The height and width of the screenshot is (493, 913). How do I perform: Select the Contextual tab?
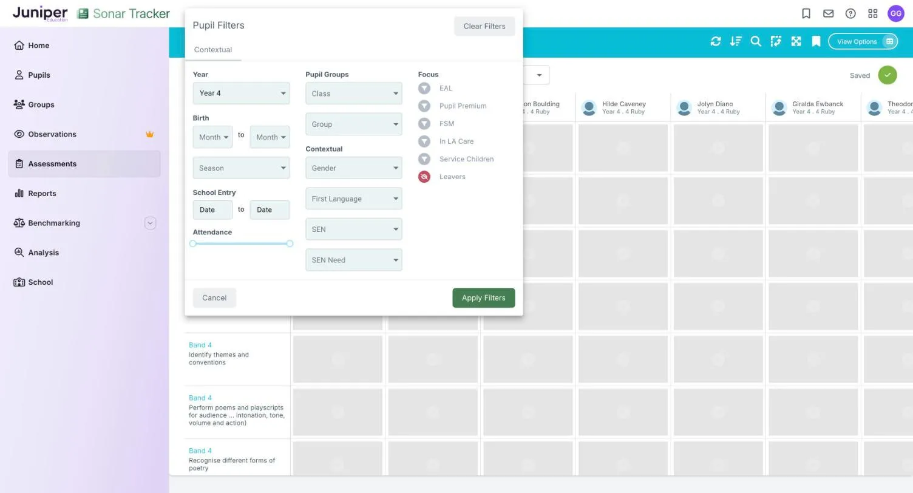point(213,50)
